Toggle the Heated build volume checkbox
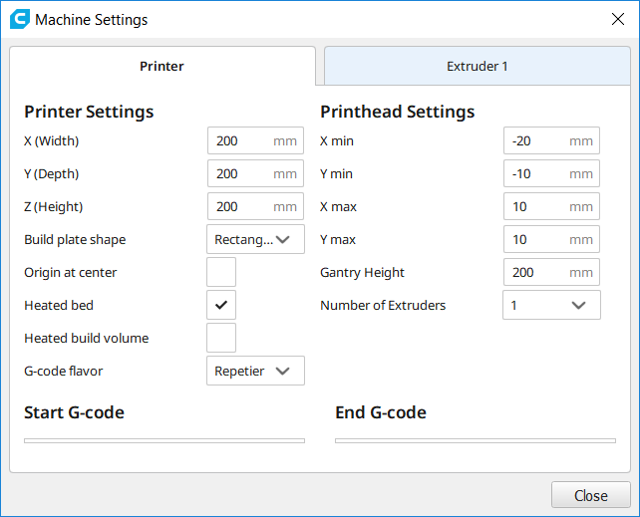Image resolution: width=640 pixels, height=517 pixels. click(221, 338)
